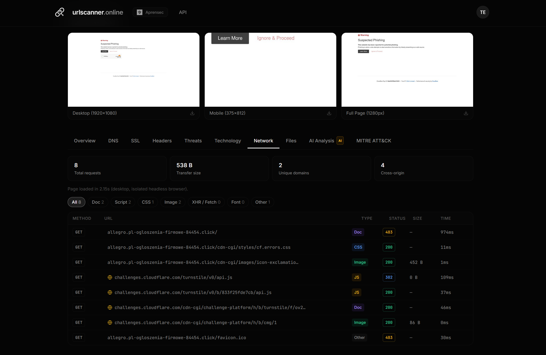
Task: Toggle the Image 2 filter pill
Action: 172,202
